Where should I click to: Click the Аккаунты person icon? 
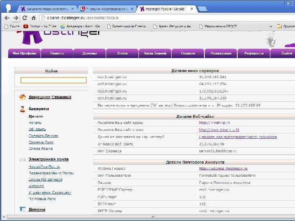(x=23, y=109)
